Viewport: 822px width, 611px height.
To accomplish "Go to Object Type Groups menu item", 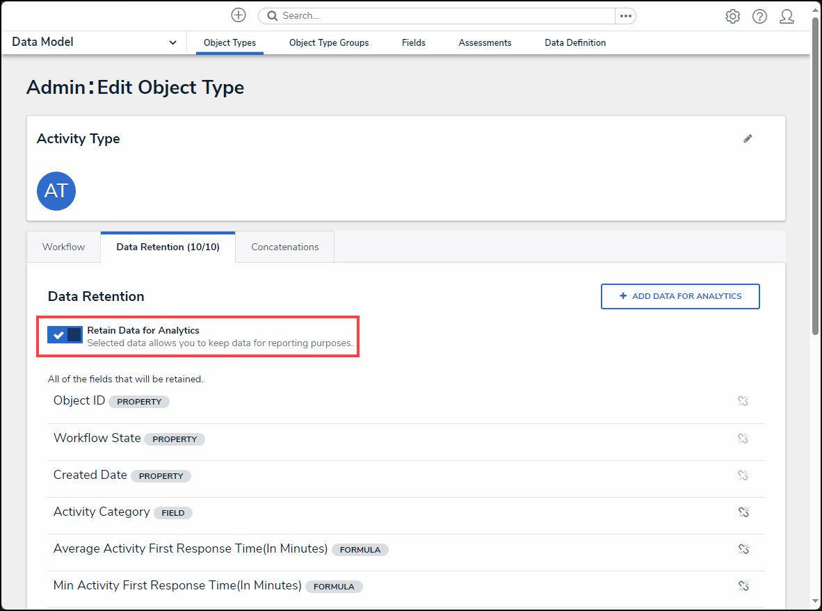I will (329, 42).
